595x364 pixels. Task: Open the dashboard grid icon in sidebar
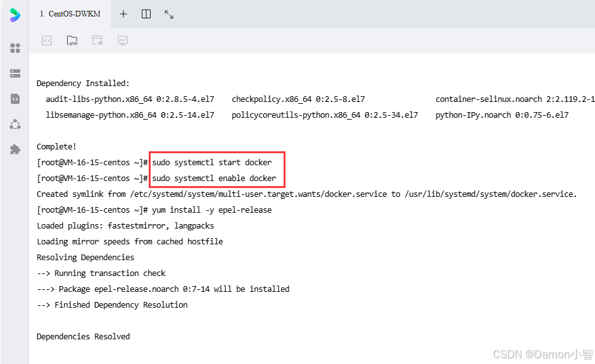[x=15, y=48]
